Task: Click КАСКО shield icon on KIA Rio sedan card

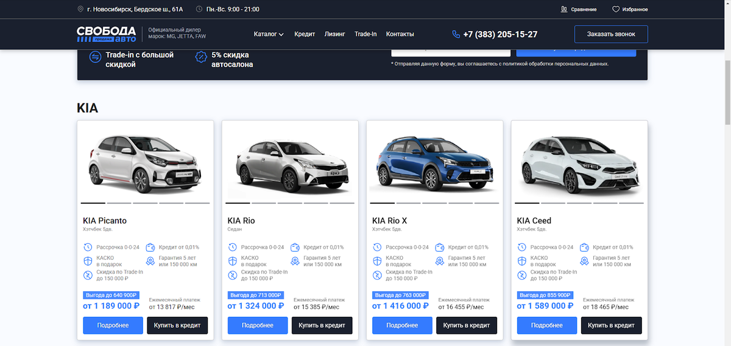Action: 232,261
